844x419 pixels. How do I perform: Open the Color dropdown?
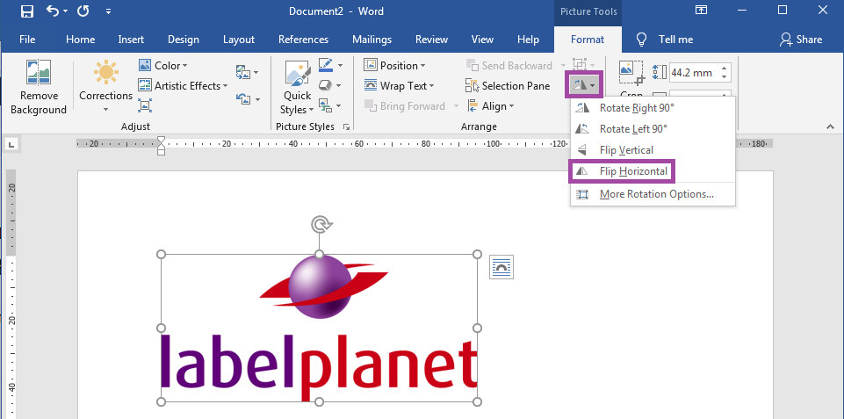tap(163, 66)
